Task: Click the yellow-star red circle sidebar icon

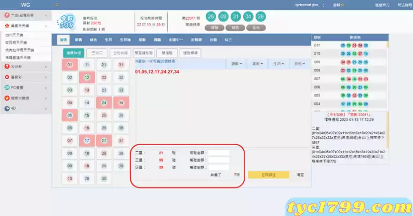Action: coord(7,98)
